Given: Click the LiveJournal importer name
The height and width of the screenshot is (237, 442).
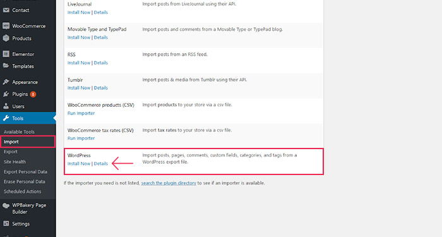Looking at the screenshot, I should pyautogui.click(x=80, y=4).
